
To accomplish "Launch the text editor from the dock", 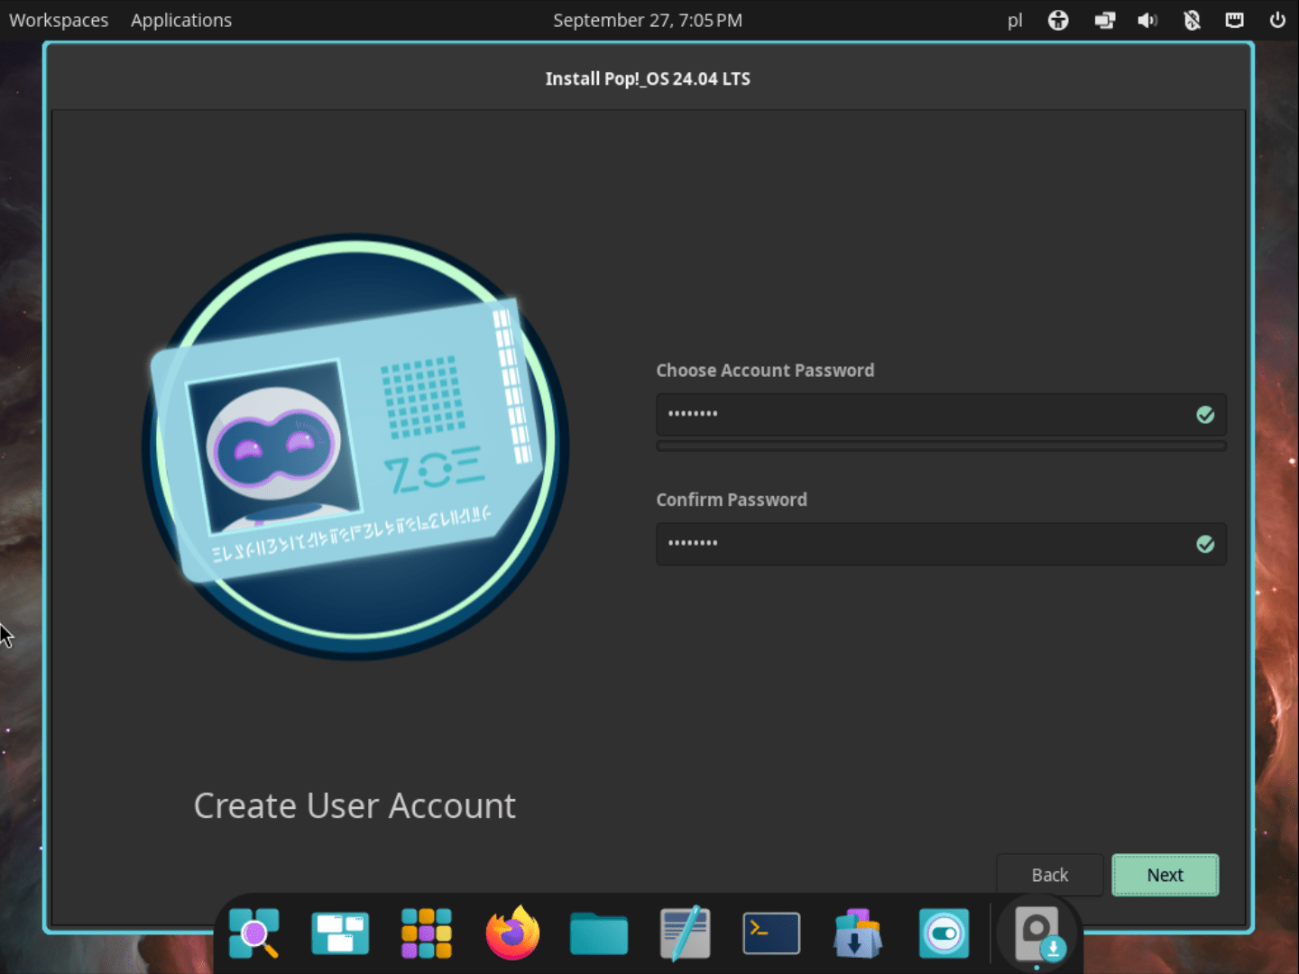I will [x=686, y=933].
